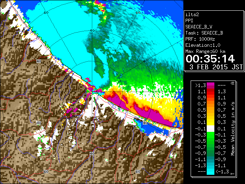This screenshot has width=245, height=184.
Task: Click the 00:35:14 timestamp
Action: 210,59
